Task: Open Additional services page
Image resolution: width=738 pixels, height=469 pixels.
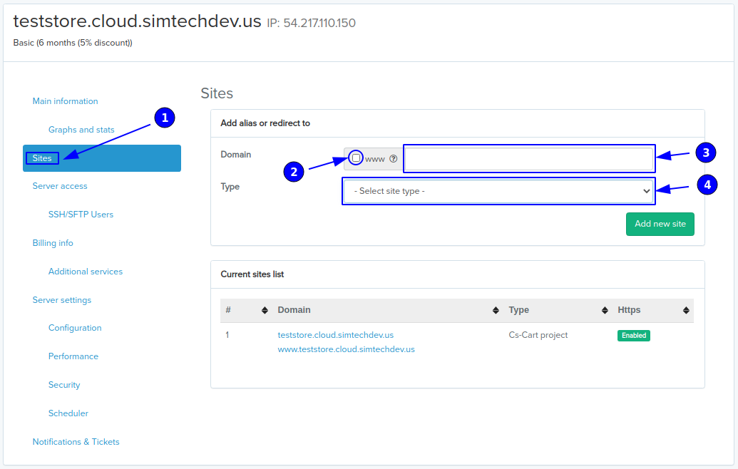Action: (85, 272)
